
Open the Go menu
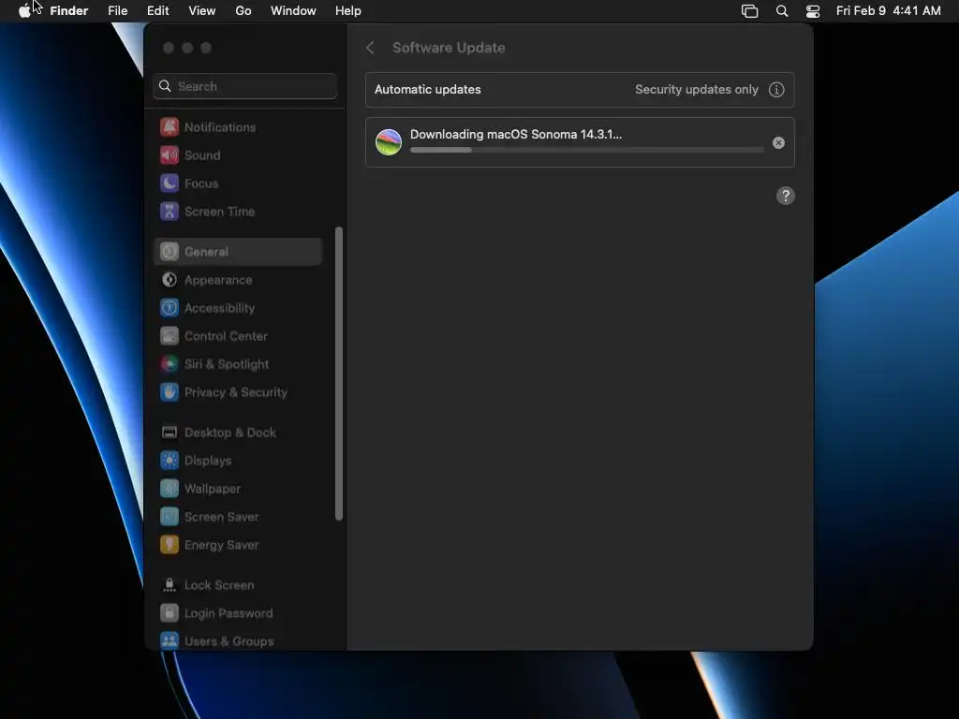243,11
